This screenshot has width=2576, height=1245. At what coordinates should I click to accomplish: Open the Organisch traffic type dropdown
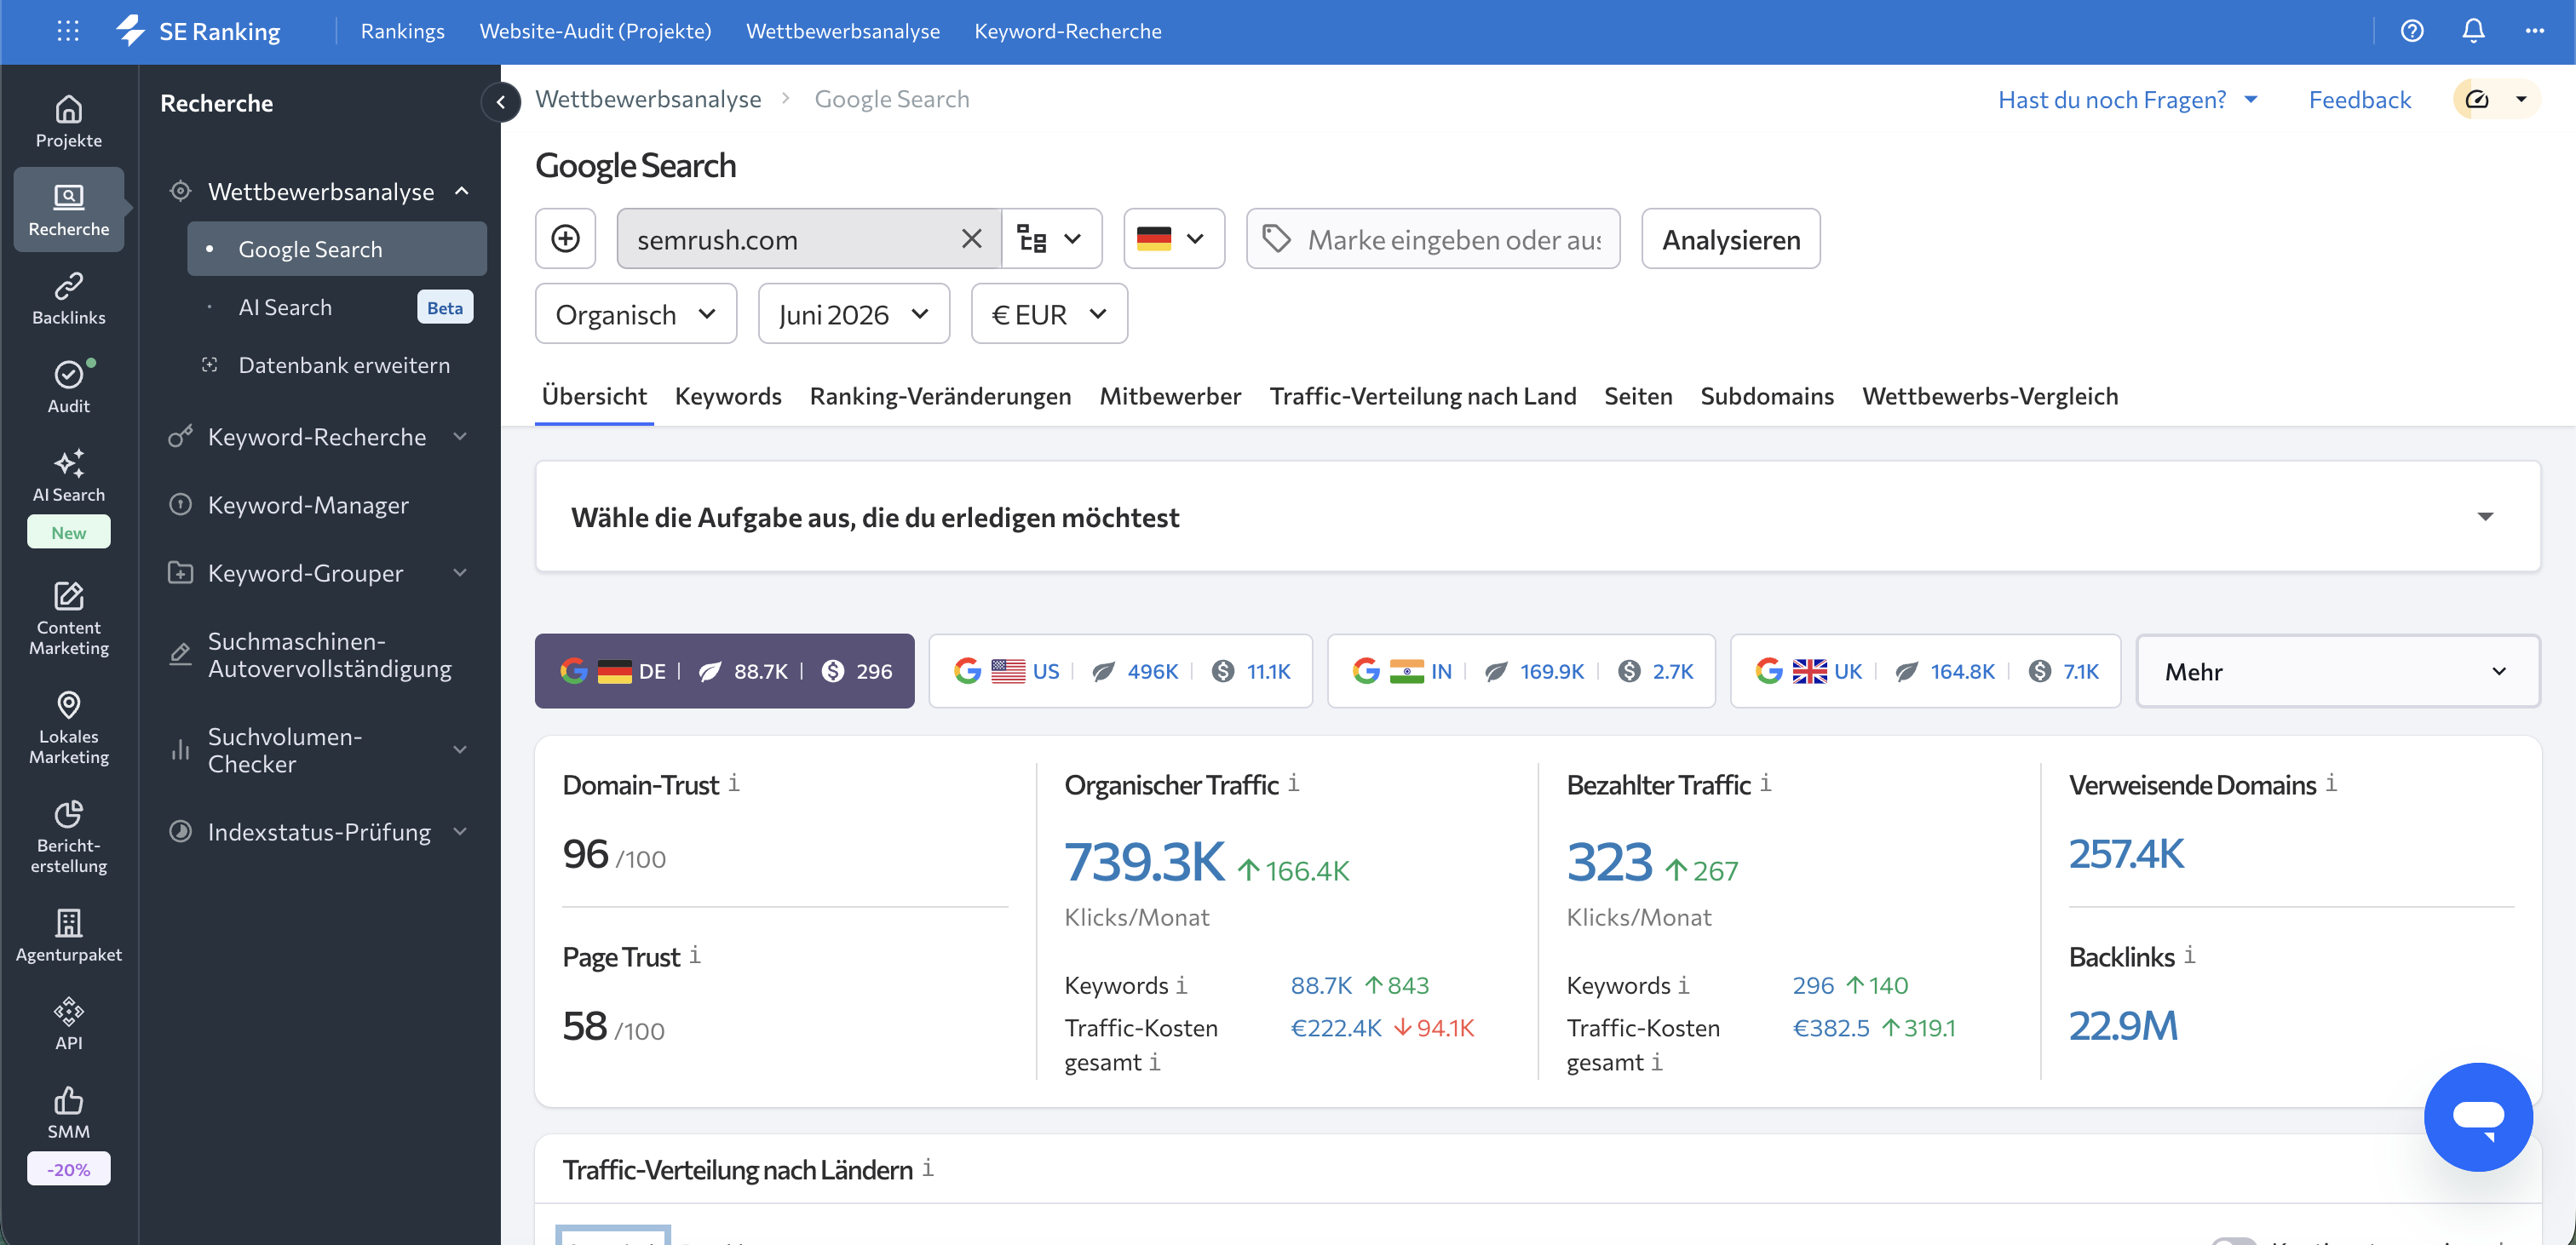(636, 314)
